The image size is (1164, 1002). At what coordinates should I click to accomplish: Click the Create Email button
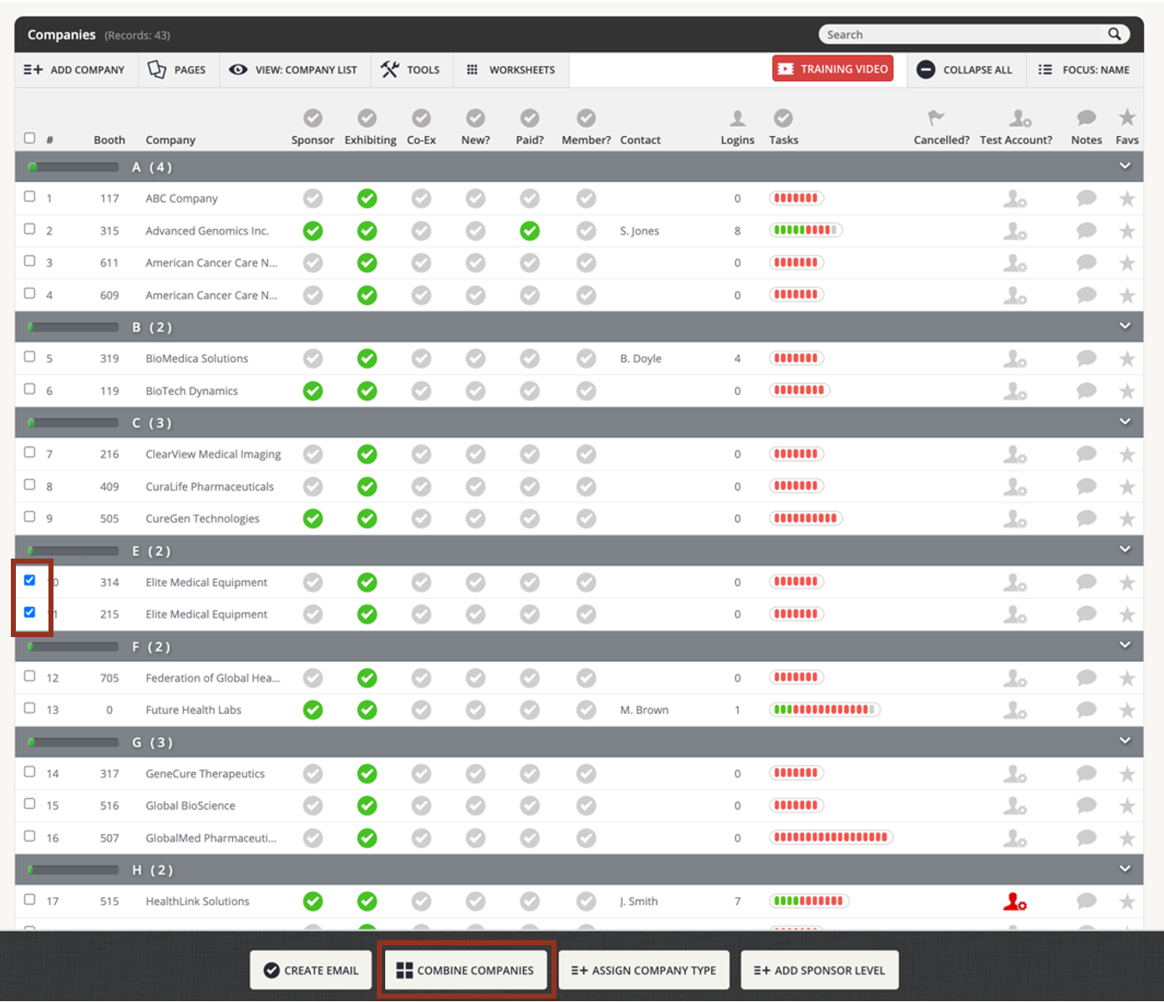tap(311, 970)
